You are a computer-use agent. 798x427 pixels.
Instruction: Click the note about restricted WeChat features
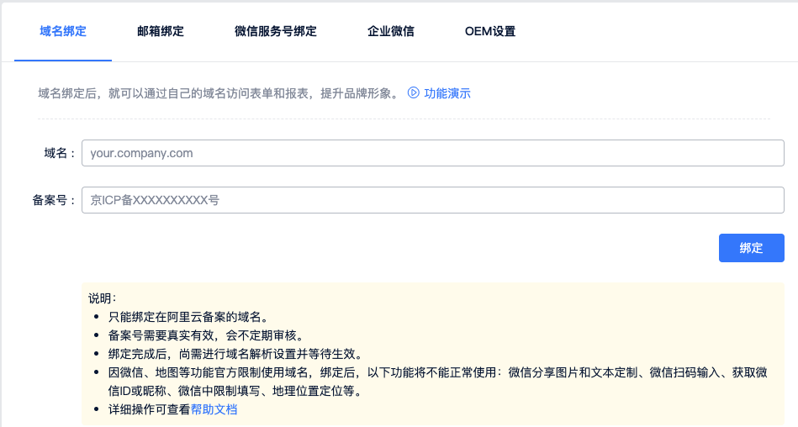click(437, 372)
